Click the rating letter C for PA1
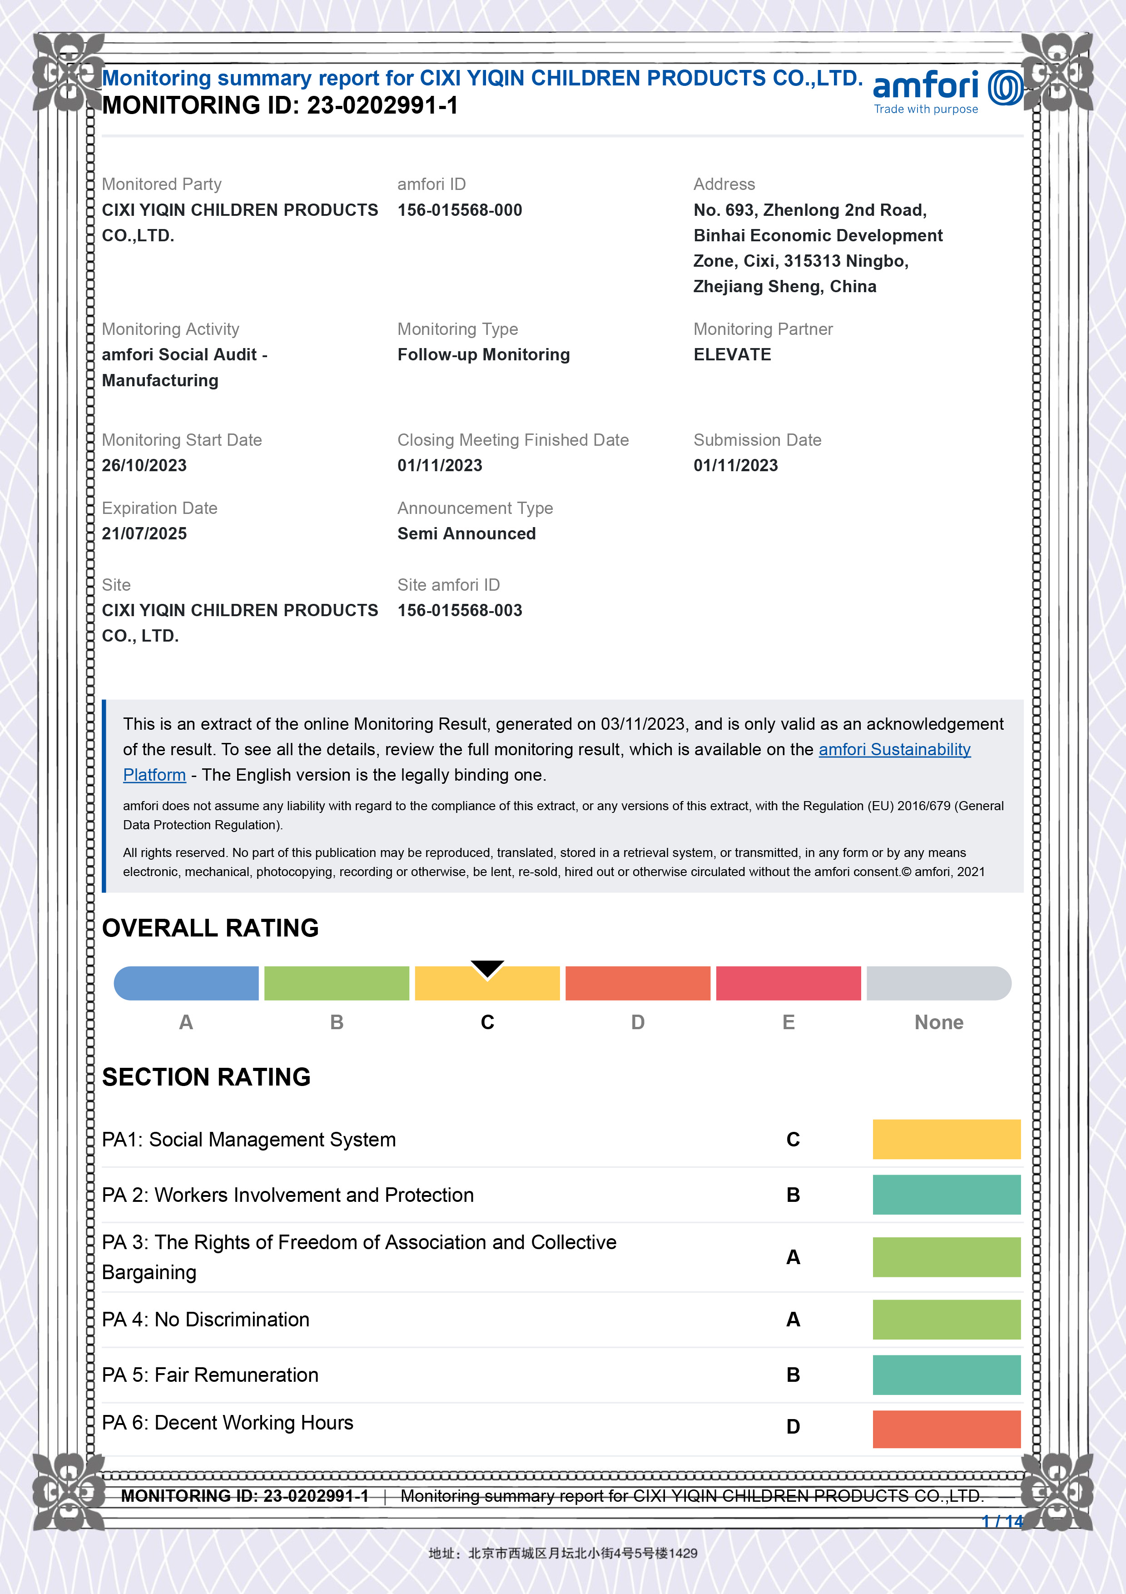 pyautogui.click(x=793, y=1139)
